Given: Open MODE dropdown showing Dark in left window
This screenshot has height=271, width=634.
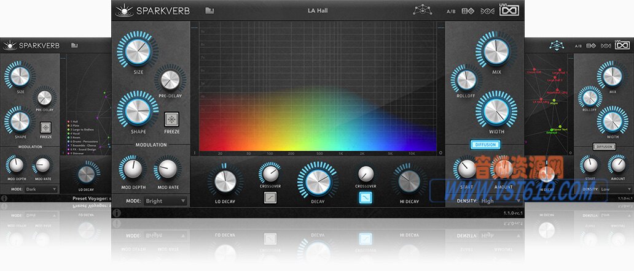Looking at the screenshot, I should pyautogui.click(x=41, y=189).
